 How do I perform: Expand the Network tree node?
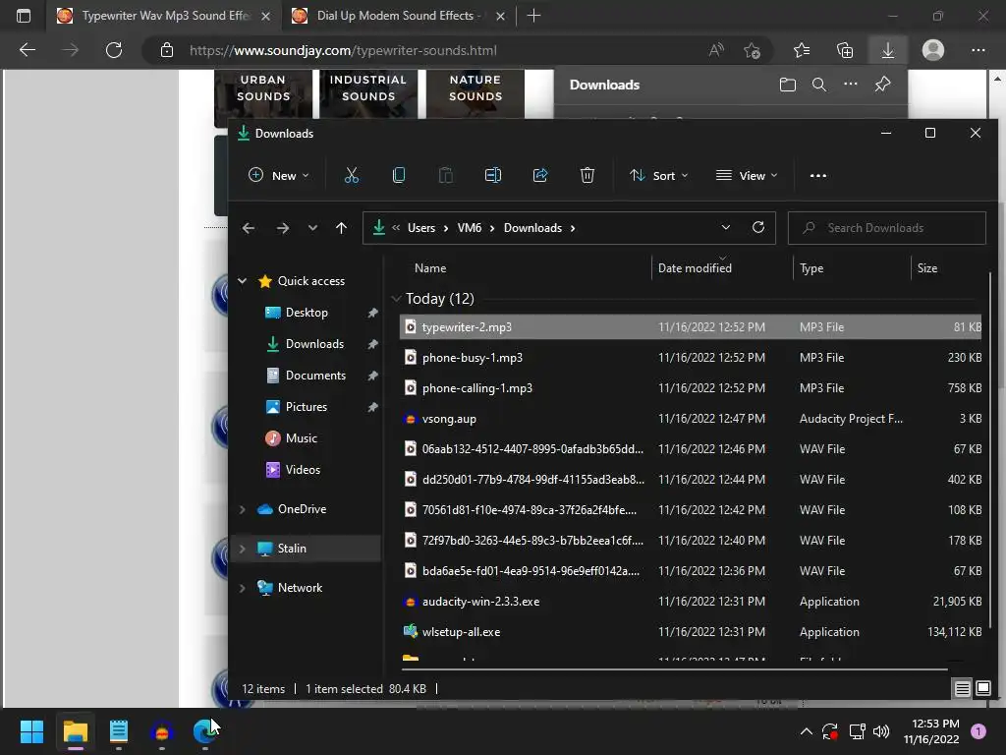tap(243, 588)
